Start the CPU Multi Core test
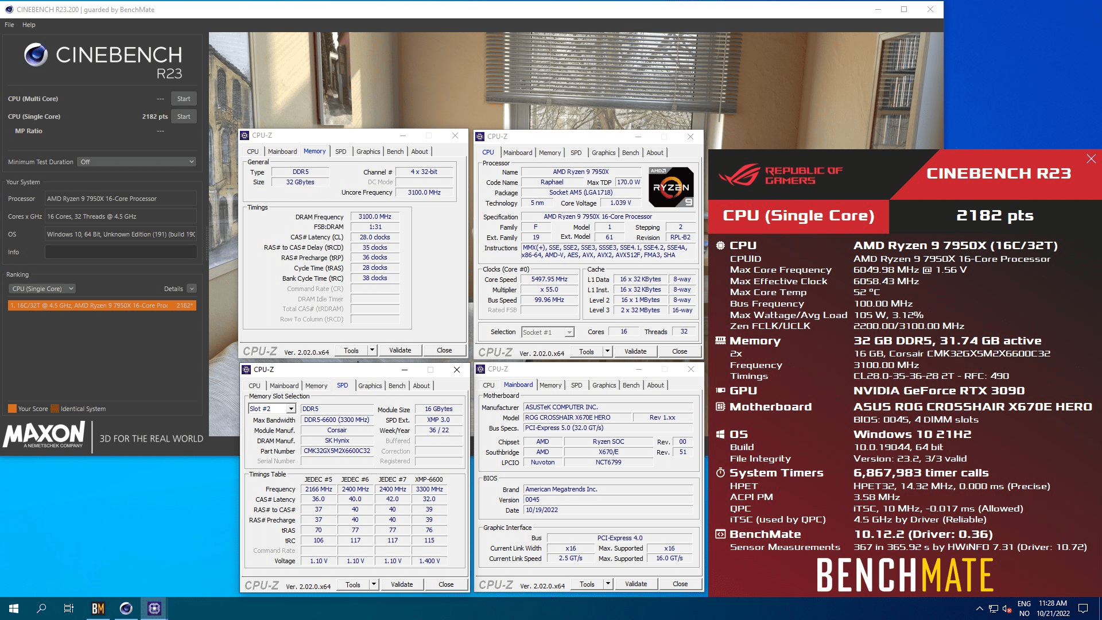The height and width of the screenshot is (620, 1102). pyautogui.click(x=184, y=99)
